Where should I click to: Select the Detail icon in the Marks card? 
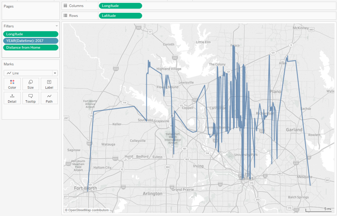[12, 98]
